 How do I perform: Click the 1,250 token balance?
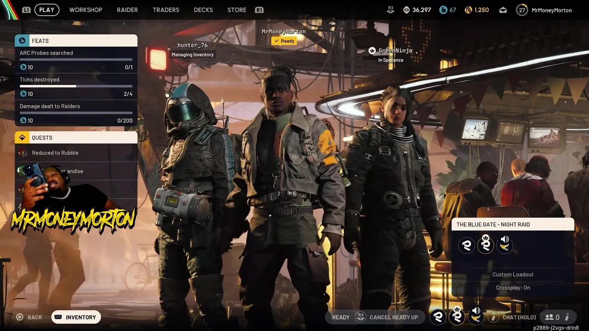click(481, 10)
